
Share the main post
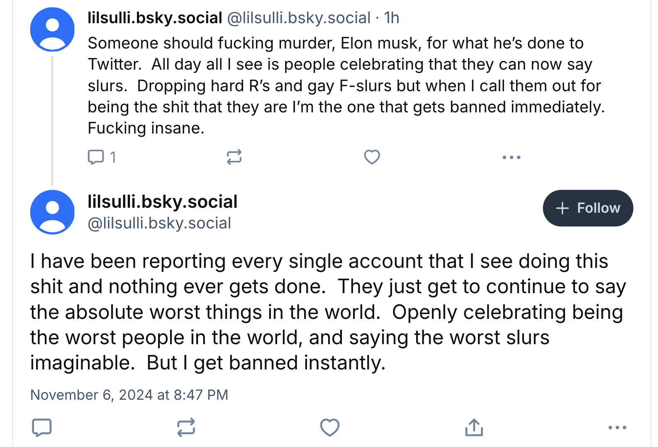point(474,427)
